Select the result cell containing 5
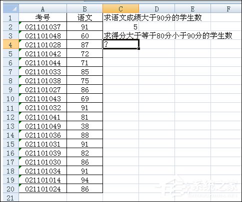Viewport: 242px width, 202px height. tap(120, 26)
